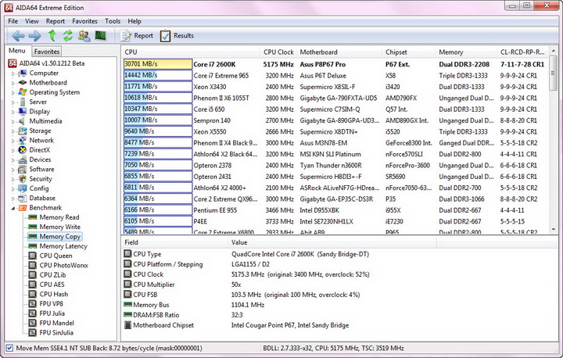Select CPU AES benchmark

click(x=52, y=285)
